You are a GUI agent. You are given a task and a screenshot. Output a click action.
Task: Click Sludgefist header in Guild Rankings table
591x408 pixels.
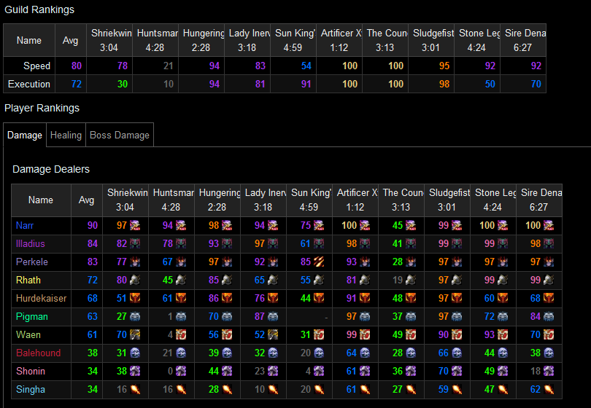432,40
